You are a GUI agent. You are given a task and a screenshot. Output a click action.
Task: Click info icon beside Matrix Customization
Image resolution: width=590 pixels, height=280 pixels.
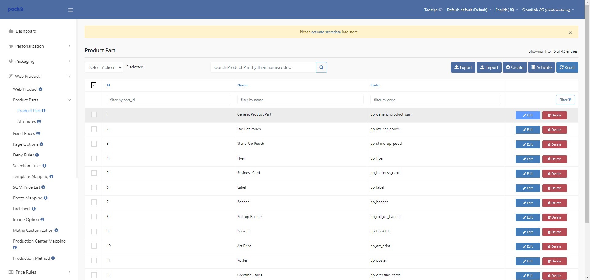pos(56,230)
